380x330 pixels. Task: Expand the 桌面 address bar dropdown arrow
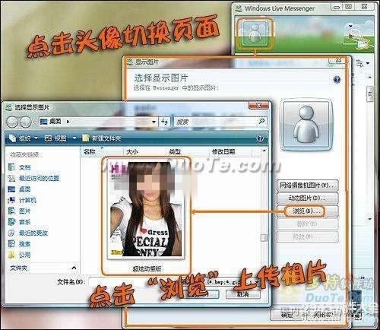pyautogui.click(x=154, y=122)
